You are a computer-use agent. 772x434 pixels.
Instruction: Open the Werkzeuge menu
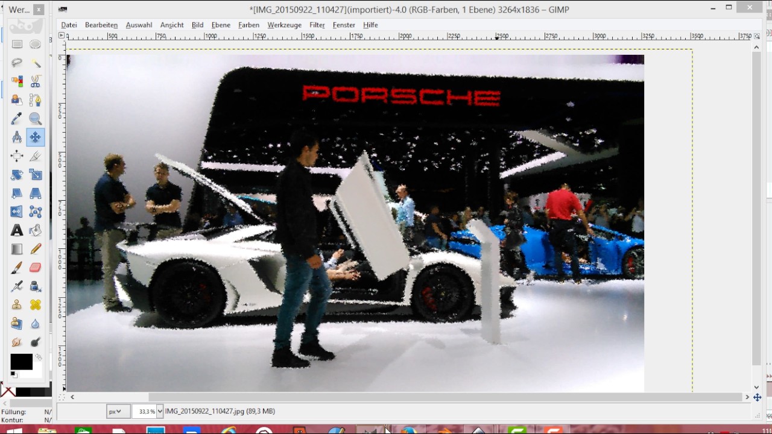[x=285, y=25]
